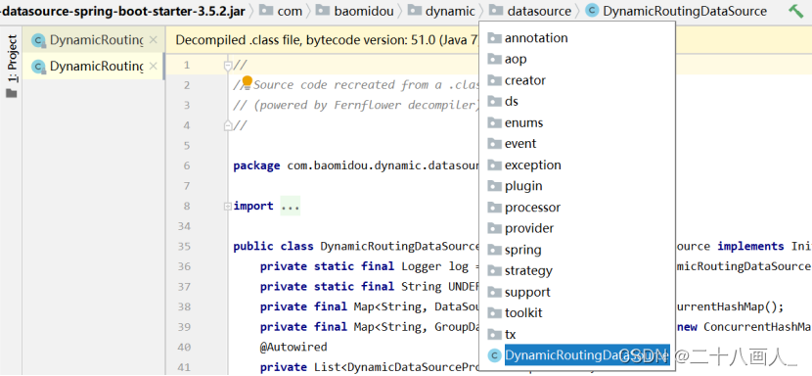Switch to the first DynamicRouting tab
This screenshot has height=376, width=812.
[93, 40]
